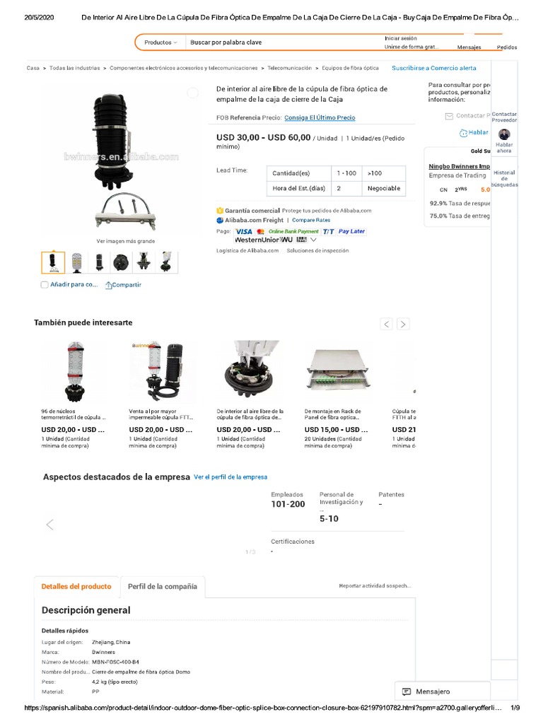This screenshot has height=724, width=543.
Task: Switch to Perfil de la compañía tab
Action: tap(163, 586)
